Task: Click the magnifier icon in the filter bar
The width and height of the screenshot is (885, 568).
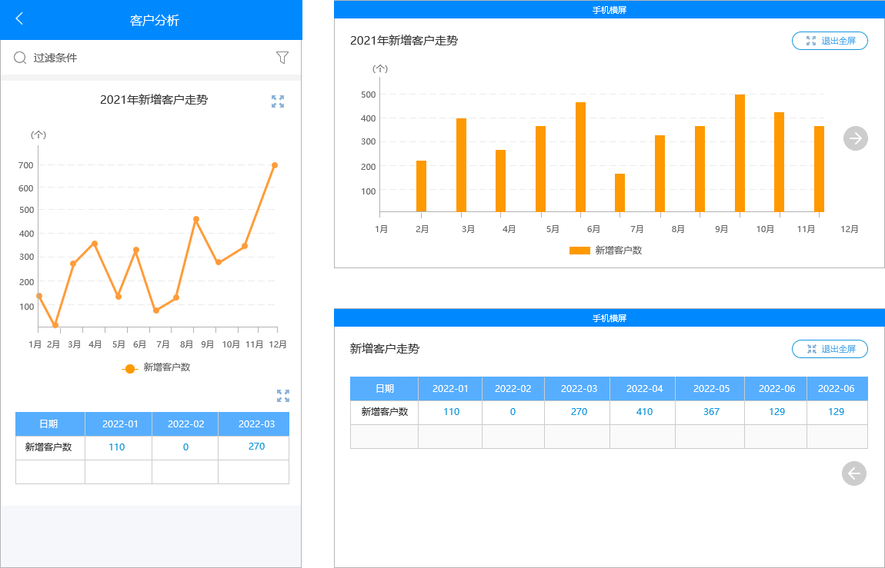Action: coord(19,57)
